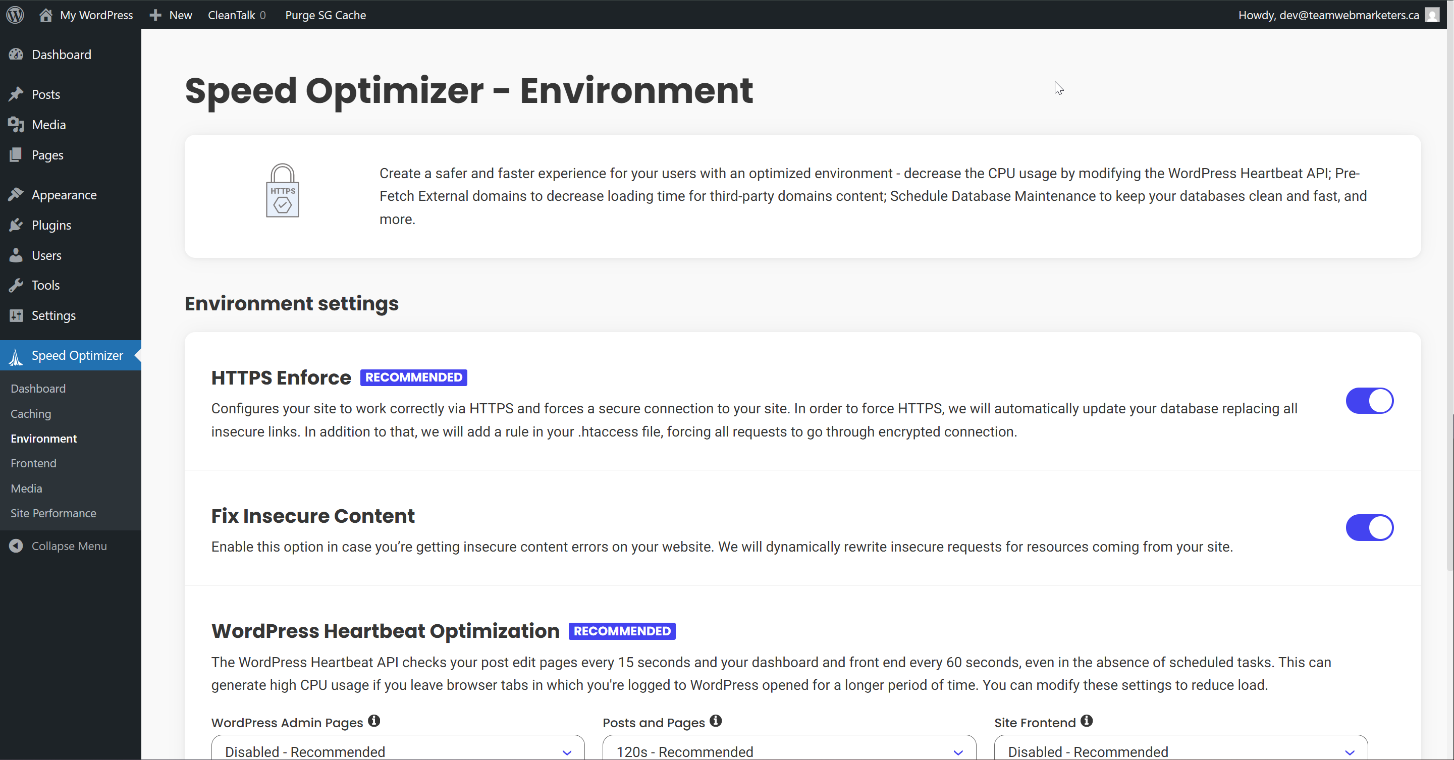Viewport: 1454px width, 760px height.
Task: Click info icon beside Posts and Pages
Action: [x=715, y=721]
